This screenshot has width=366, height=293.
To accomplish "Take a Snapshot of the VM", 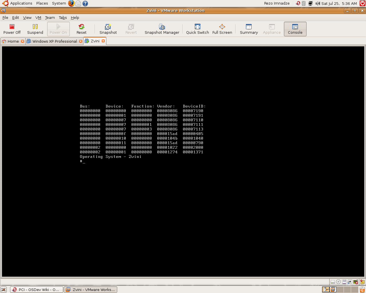I will pos(108,29).
